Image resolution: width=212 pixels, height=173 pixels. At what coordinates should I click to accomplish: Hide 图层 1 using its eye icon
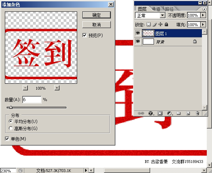[x=138, y=33]
